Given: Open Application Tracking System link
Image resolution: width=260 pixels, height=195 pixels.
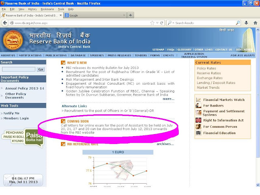Looking at the screenshot, I should coord(194,55).
